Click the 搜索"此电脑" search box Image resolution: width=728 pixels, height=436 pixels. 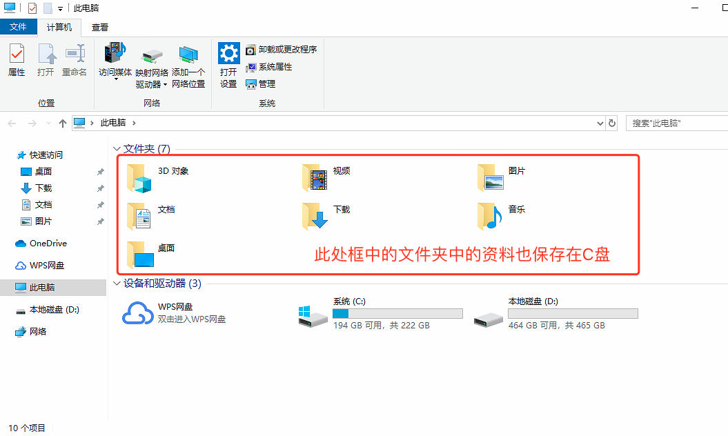[x=677, y=123]
